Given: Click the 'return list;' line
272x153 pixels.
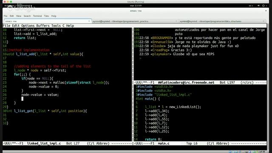Looking at the screenshot, I should click(25, 38).
